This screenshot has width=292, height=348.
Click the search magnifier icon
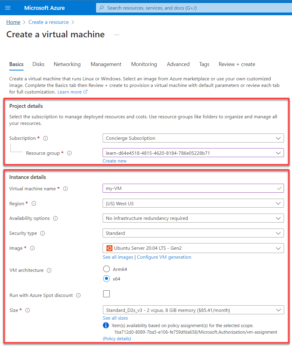(x=101, y=8)
